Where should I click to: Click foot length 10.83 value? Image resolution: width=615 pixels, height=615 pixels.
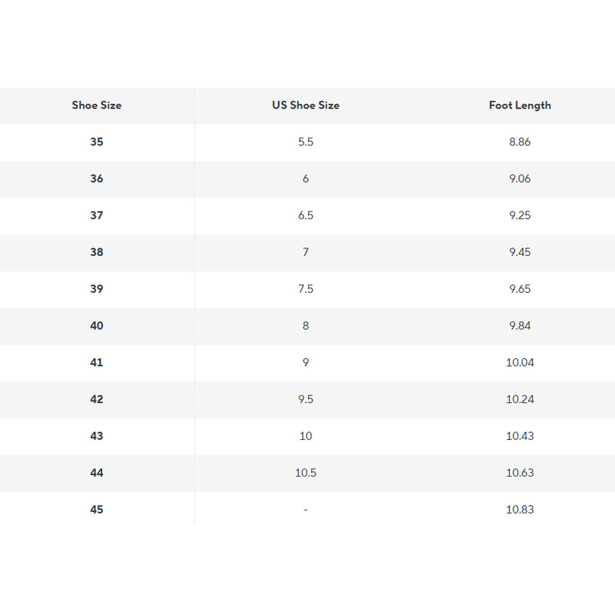pos(520,510)
